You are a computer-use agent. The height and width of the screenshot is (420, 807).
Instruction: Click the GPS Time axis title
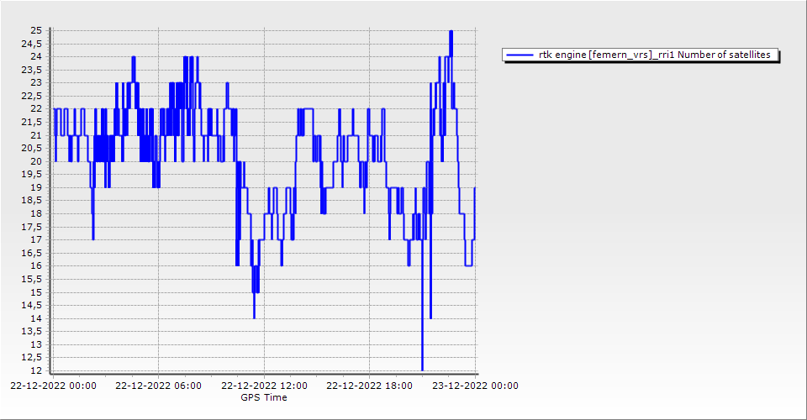(263, 397)
